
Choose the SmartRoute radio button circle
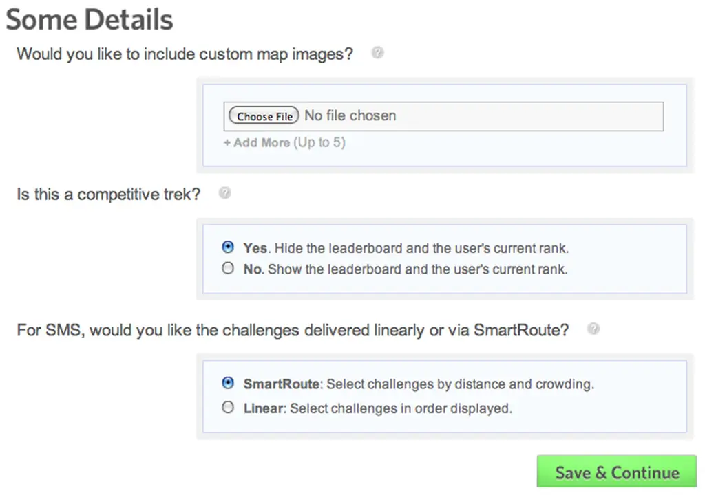pos(229,383)
